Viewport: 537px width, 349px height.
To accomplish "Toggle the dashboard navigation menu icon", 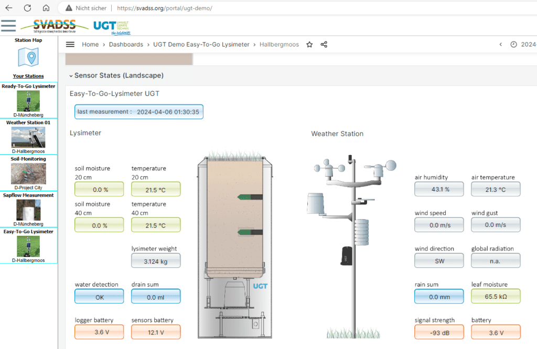I will [x=70, y=45].
